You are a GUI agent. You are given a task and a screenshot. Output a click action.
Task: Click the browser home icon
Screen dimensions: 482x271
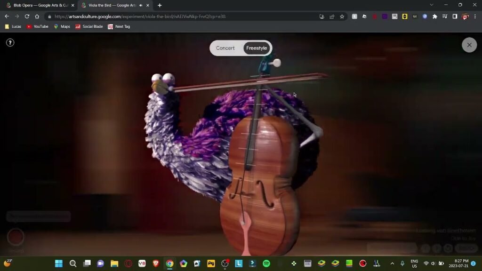click(37, 16)
